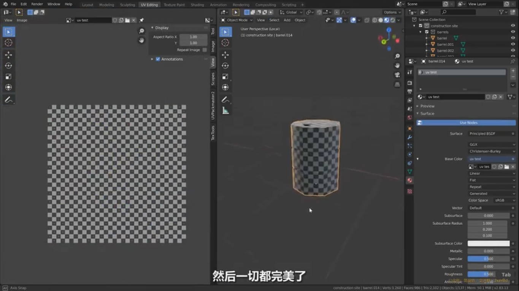Image resolution: width=519 pixels, height=291 pixels.
Task: Open the Christensen-Burley dropdown
Action: pyautogui.click(x=492, y=151)
